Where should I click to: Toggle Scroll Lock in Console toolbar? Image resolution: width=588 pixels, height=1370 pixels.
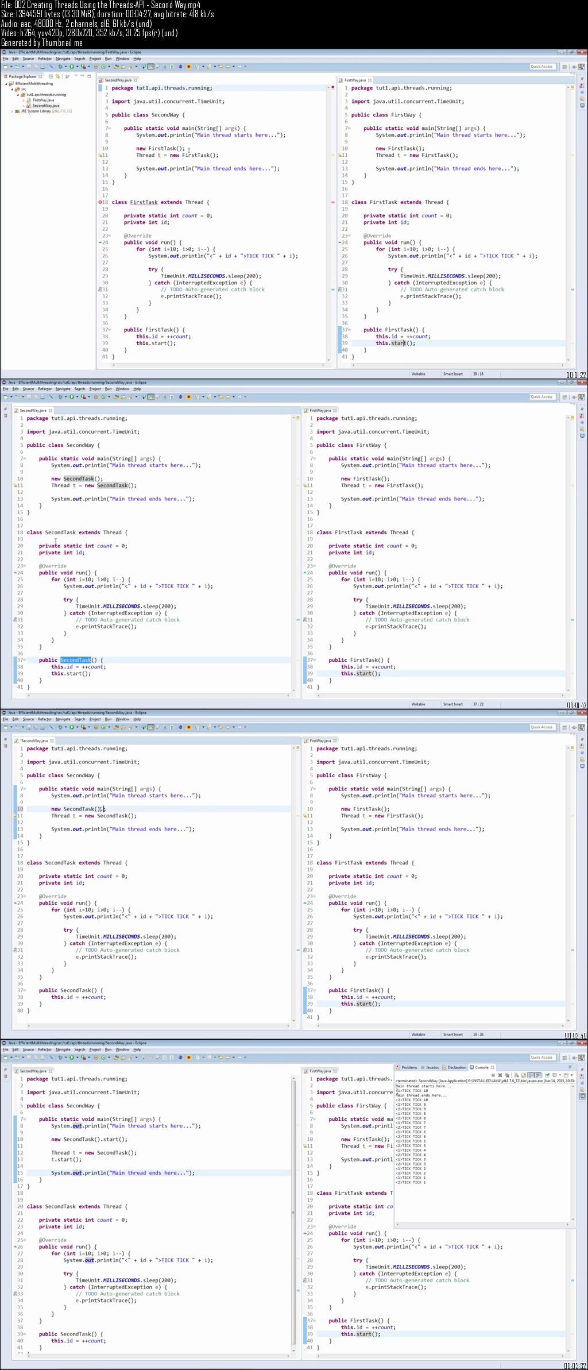pos(523,1075)
